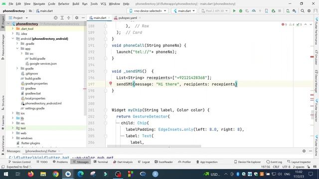The height and width of the screenshot is (179, 319).
Task: Open the Layout Inspector
Action: tap(299, 162)
